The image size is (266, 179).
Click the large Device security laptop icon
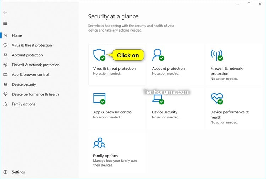pos(158,99)
